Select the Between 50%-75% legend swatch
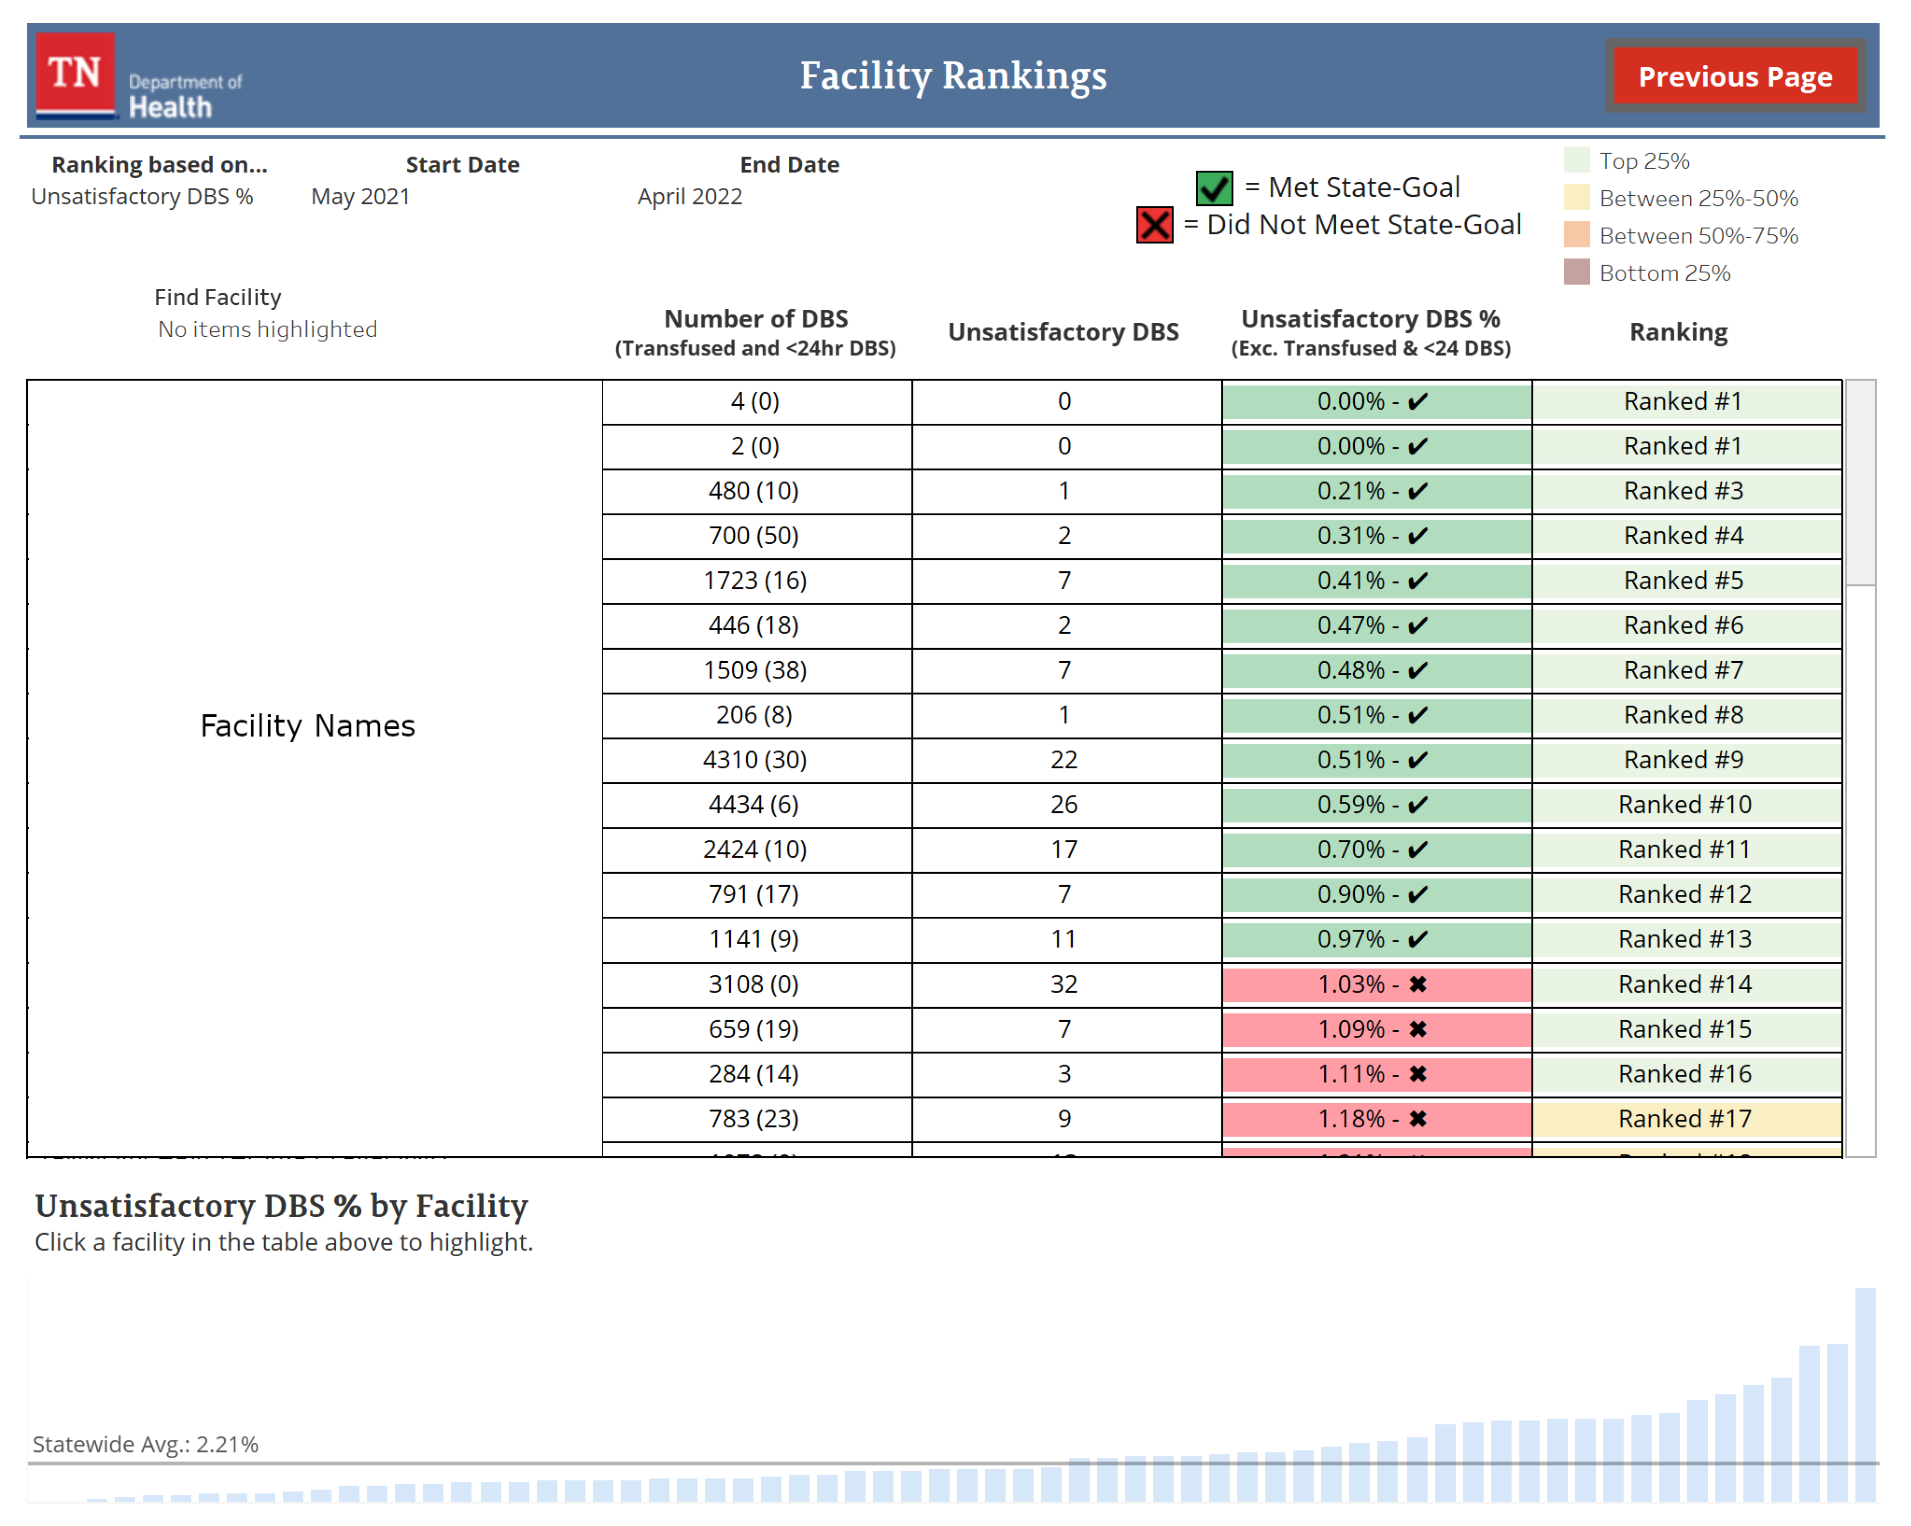The height and width of the screenshot is (1526, 1911). coord(1576,236)
